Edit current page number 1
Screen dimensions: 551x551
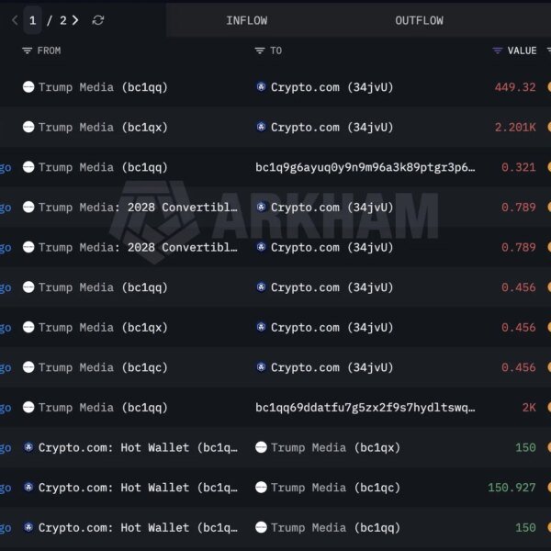33,20
